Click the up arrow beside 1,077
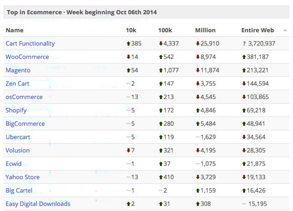The height and width of the screenshot is (211, 293). 161,70
